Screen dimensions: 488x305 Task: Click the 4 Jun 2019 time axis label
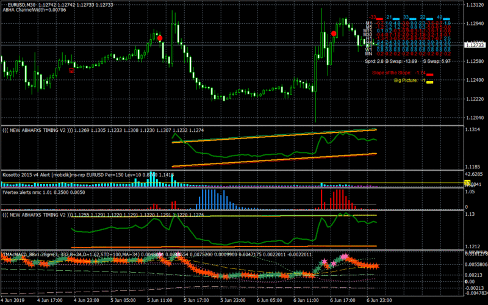click(12, 300)
